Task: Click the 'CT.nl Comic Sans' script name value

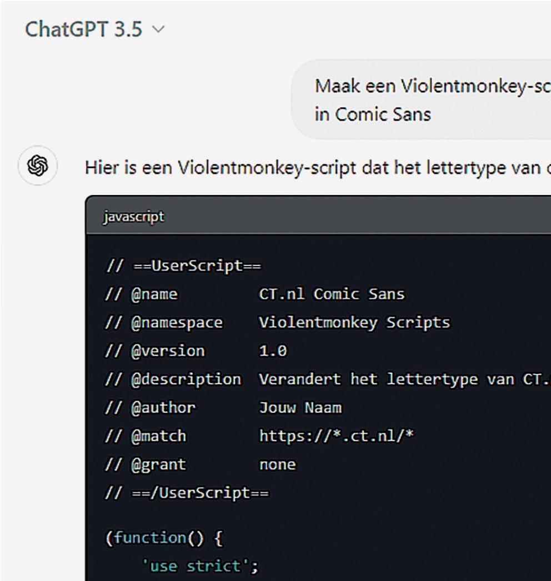Action: click(332, 294)
